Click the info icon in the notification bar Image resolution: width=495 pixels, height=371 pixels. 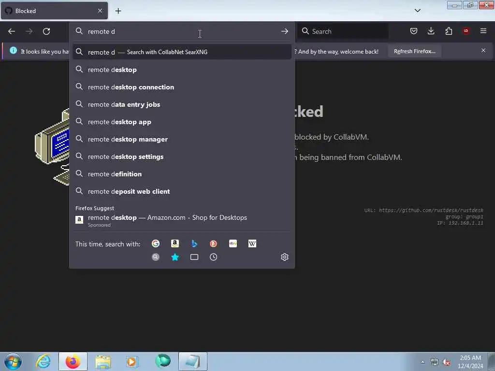(x=13, y=50)
